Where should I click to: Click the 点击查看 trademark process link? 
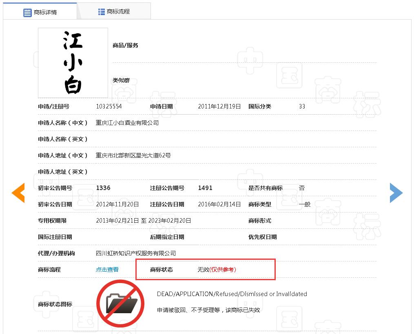click(107, 270)
